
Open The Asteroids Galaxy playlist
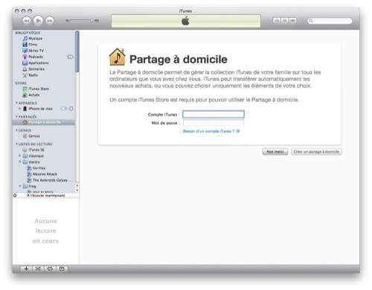[x=49, y=180]
